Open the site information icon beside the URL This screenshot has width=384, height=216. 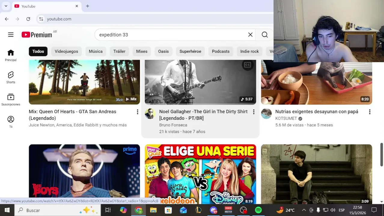tap(41, 19)
